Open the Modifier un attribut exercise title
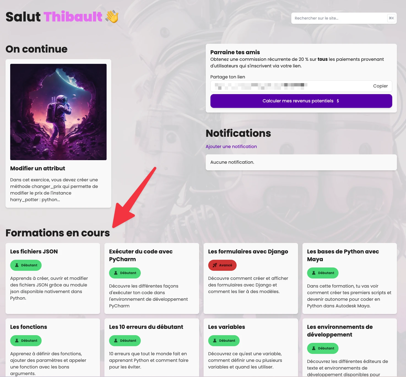406x377 pixels. (x=38, y=168)
